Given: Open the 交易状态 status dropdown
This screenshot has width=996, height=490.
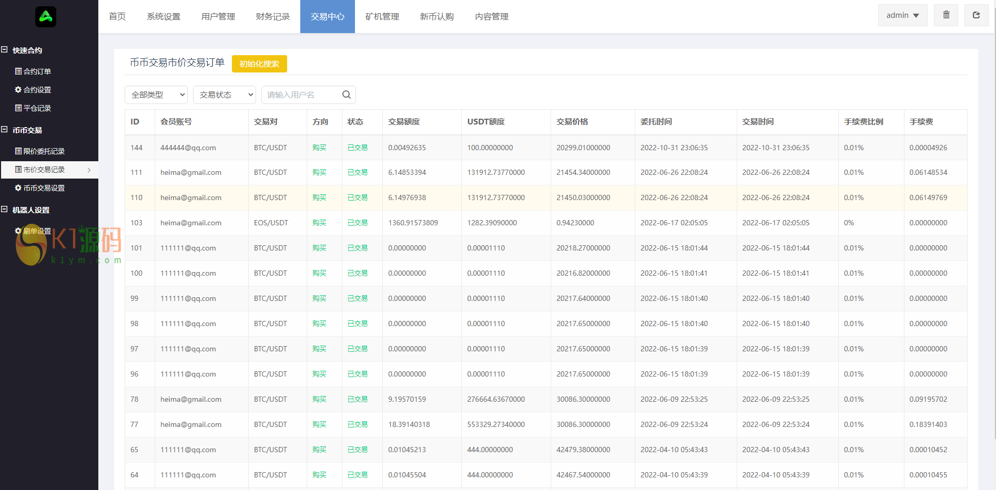Looking at the screenshot, I should click(225, 95).
